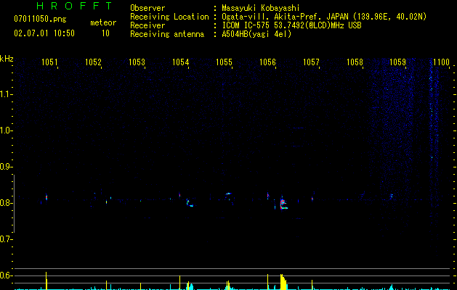Click the echo at 1057
The height and width of the screenshot is (290, 457).
pos(312,199)
